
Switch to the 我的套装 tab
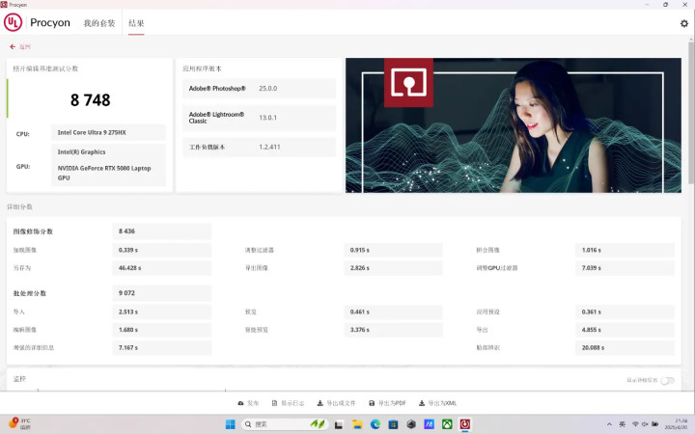[x=98, y=23]
